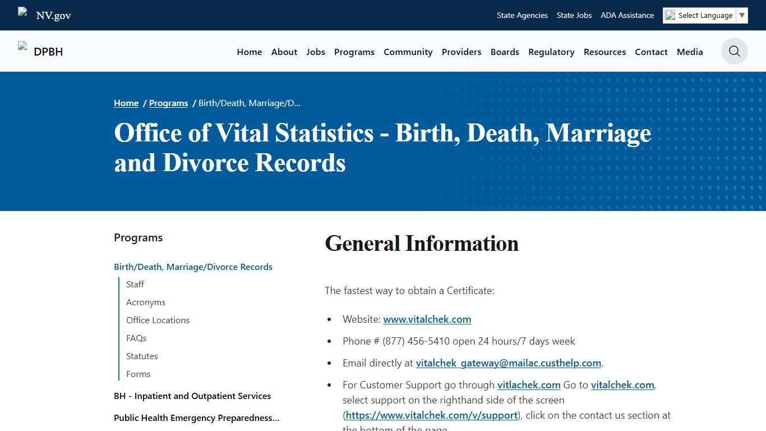Viewport: 766px width, 431px height.
Task: Click the Programs breadcrumb link
Action: pos(168,103)
